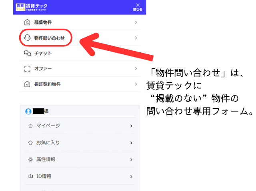
Task: Click the chevron on the 属性情報 row
Action: (x=131, y=160)
